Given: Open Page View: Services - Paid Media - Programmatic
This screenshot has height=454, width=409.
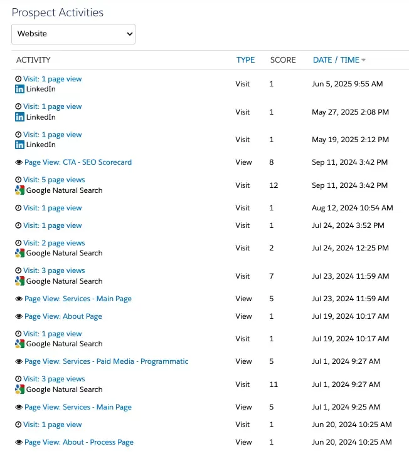Looking at the screenshot, I should point(107,361).
